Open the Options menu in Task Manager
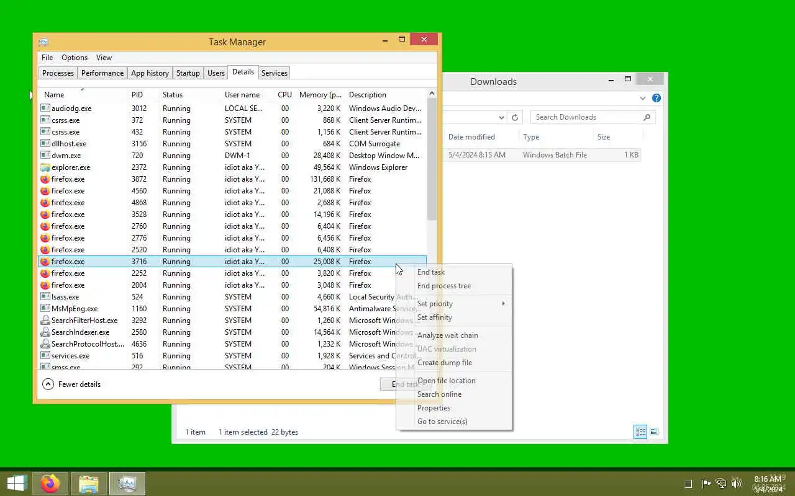The image size is (795, 496). pyautogui.click(x=75, y=58)
